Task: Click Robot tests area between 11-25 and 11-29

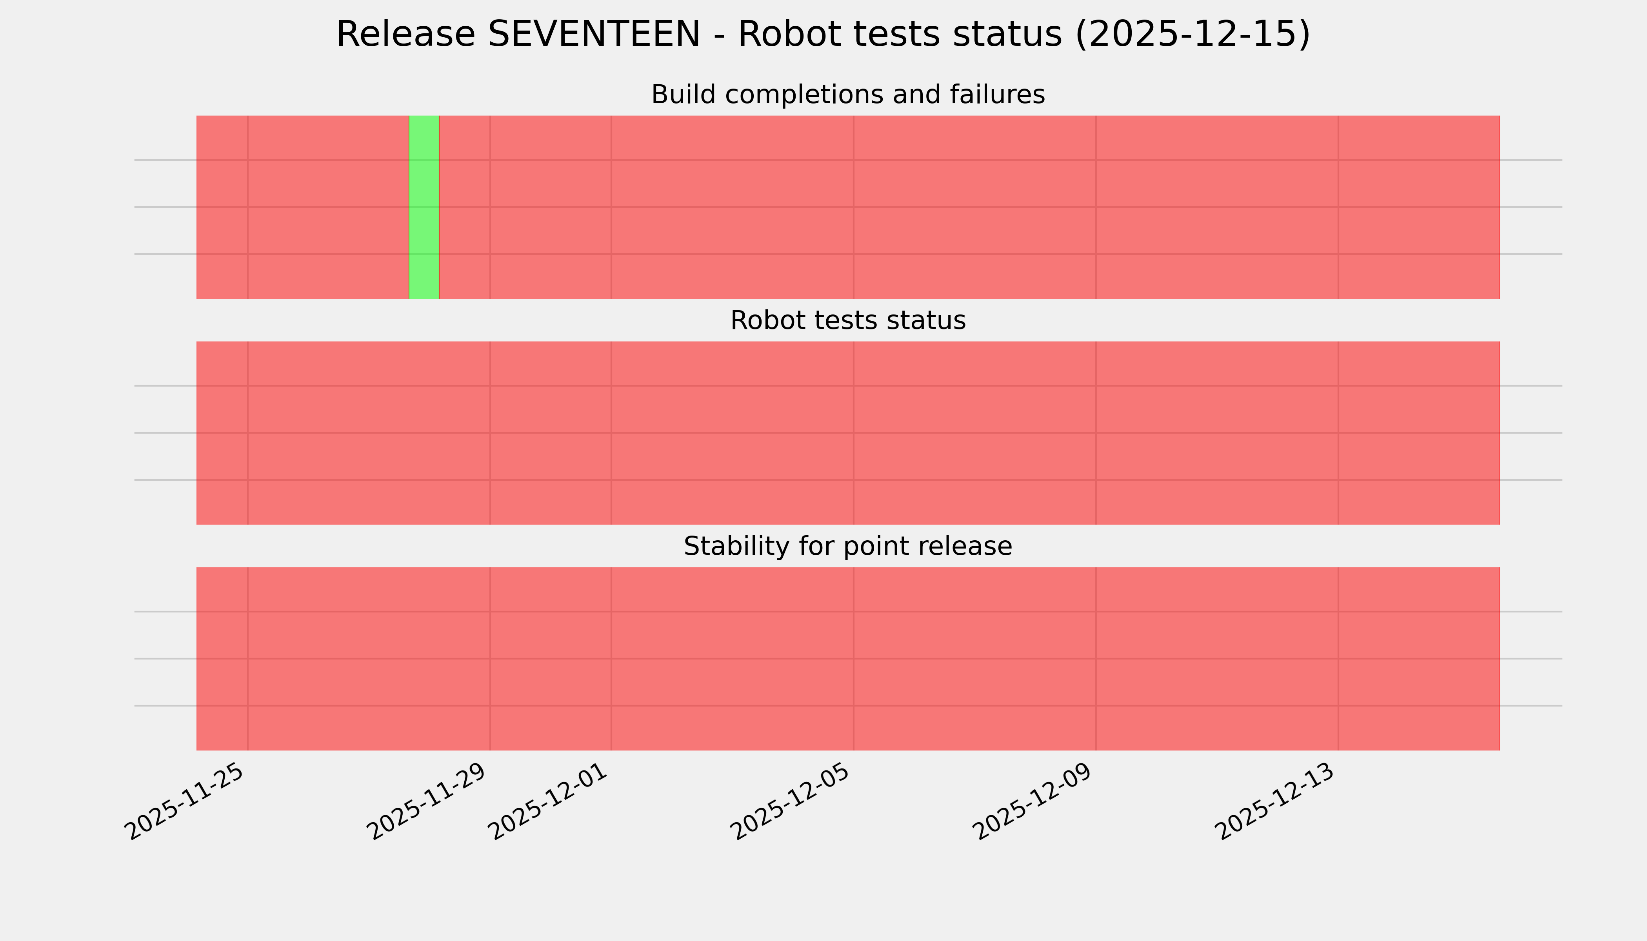Action: 369,433
